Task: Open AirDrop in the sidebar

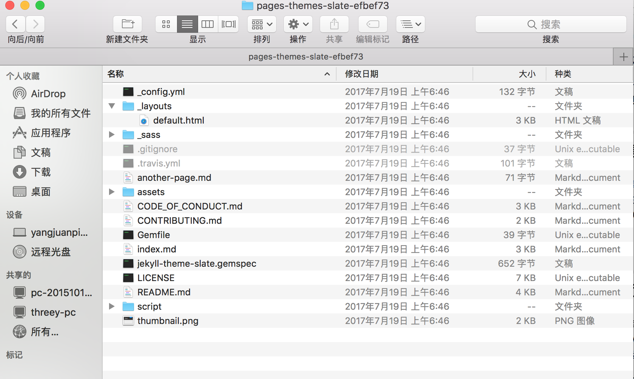Action: [x=48, y=94]
